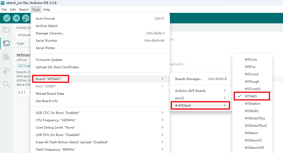This screenshot has height=153, width=283.
Task: Open the Edit menu
Action: pyautogui.click(x=13, y=9)
